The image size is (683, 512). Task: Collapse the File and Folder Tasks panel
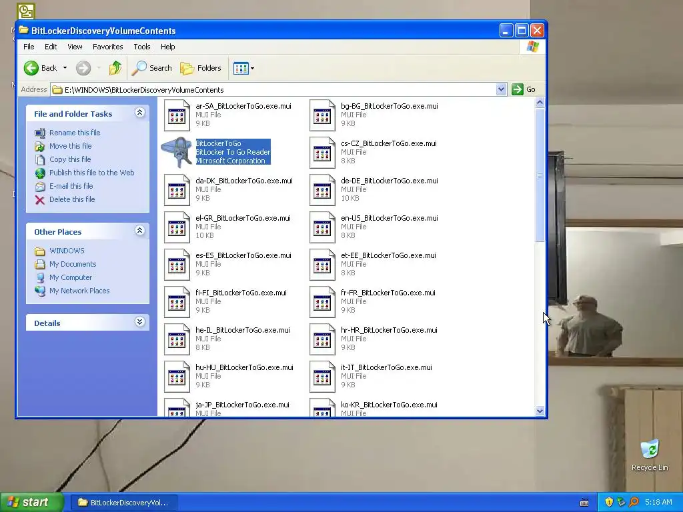pos(139,113)
